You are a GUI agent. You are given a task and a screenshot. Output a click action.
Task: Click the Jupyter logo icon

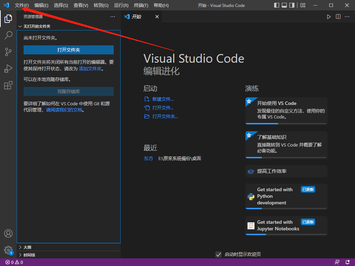(x=251, y=225)
